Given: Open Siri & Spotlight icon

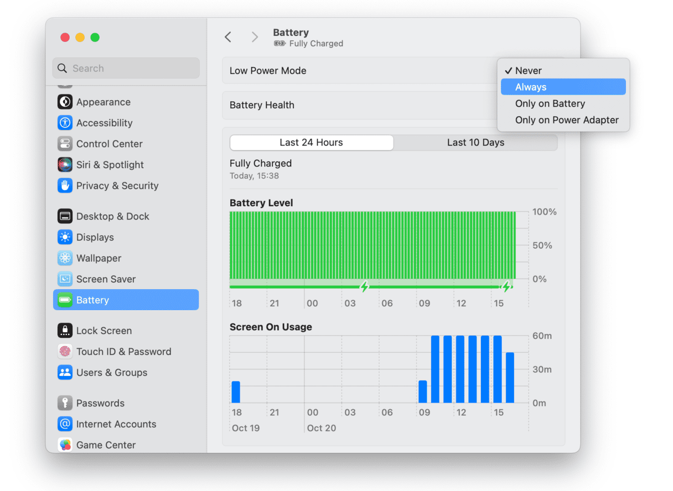Looking at the screenshot, I should click(65, 165).
